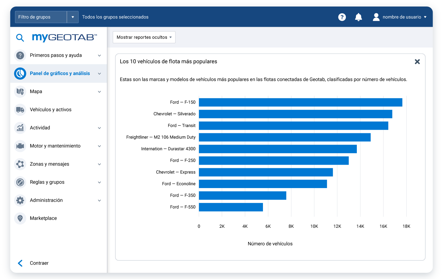
Task: Close the top 10 vehicles report card
Action: [417, 62]
